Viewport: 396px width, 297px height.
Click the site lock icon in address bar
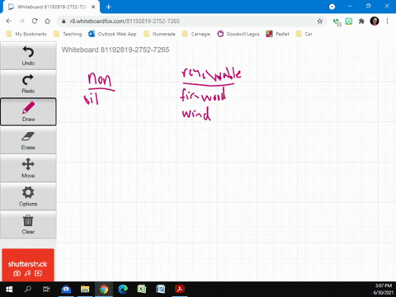(x=64, y=21)
